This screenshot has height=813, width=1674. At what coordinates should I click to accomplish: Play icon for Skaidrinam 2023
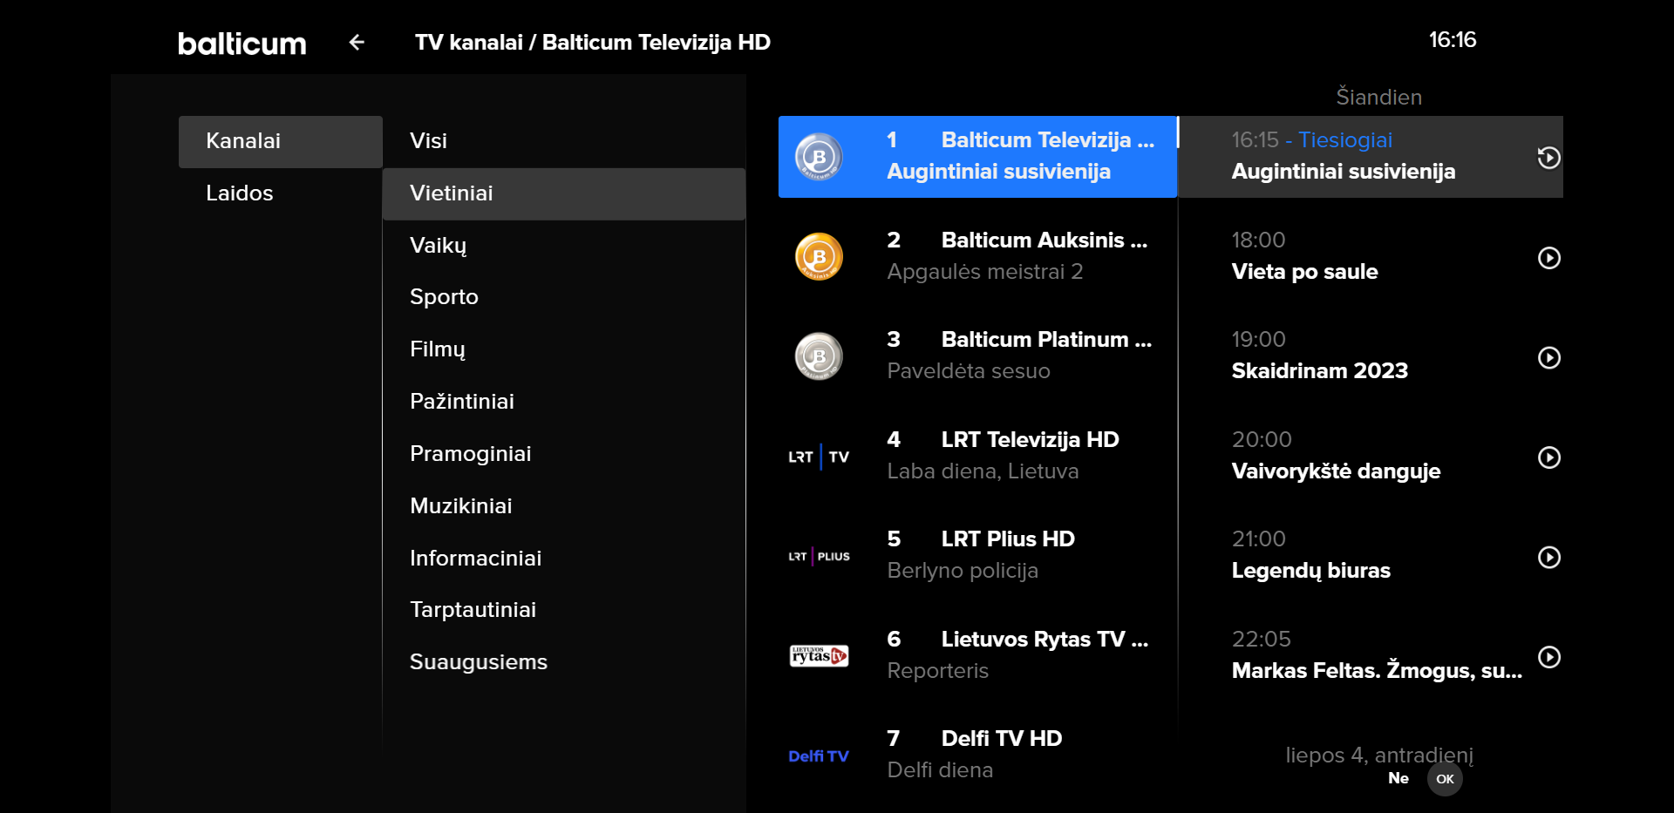click(1549, 357)
